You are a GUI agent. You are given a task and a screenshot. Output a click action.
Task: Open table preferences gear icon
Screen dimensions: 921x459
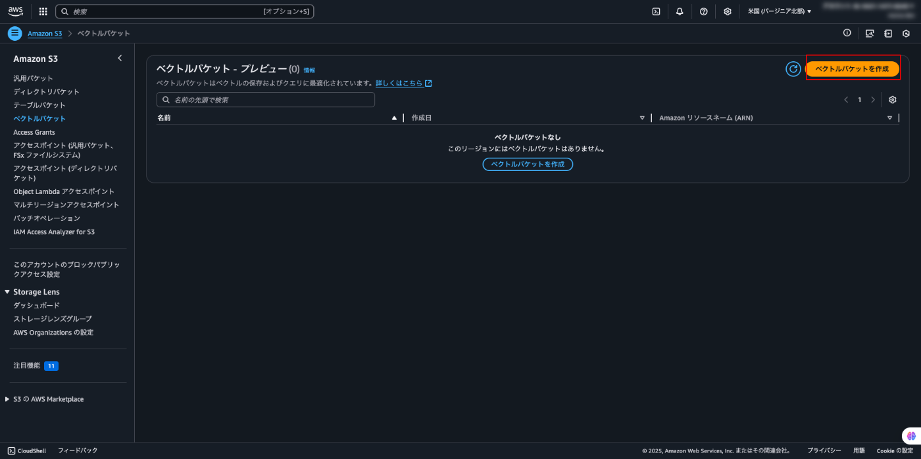(893, 100)
